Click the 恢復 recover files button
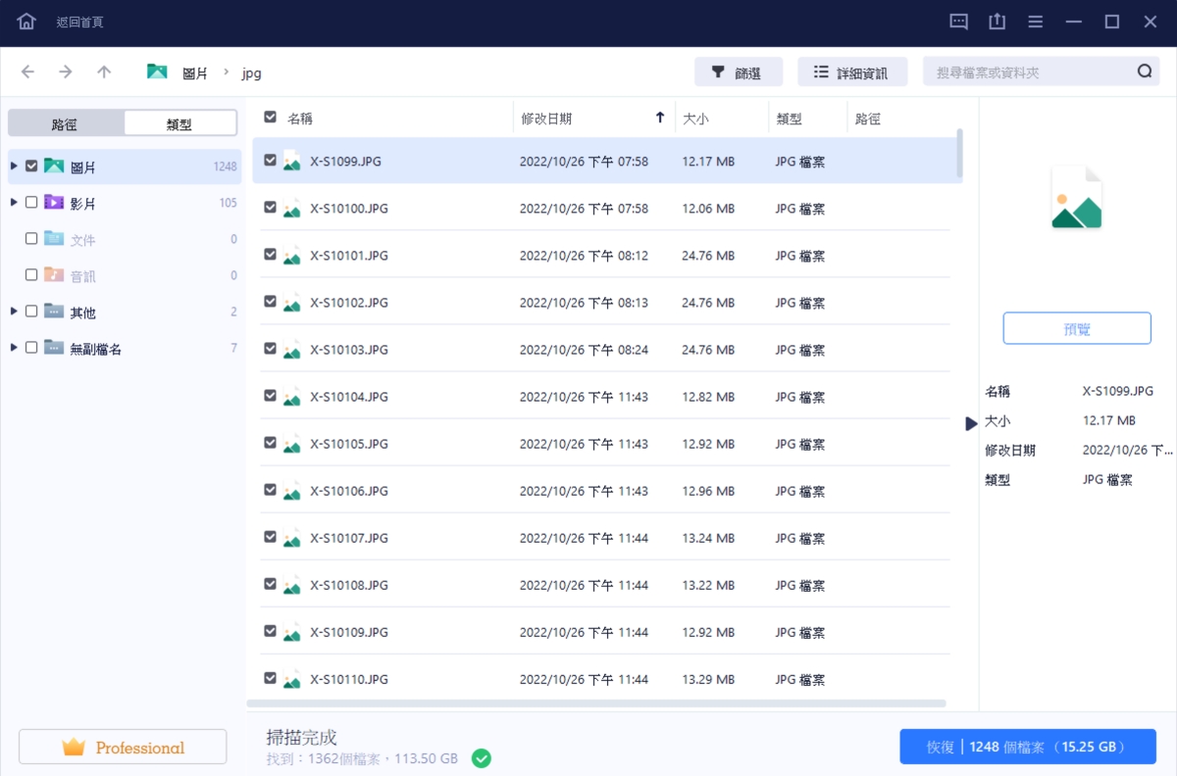This screenshot has width=1177, height=776. tap(1027, 747)
